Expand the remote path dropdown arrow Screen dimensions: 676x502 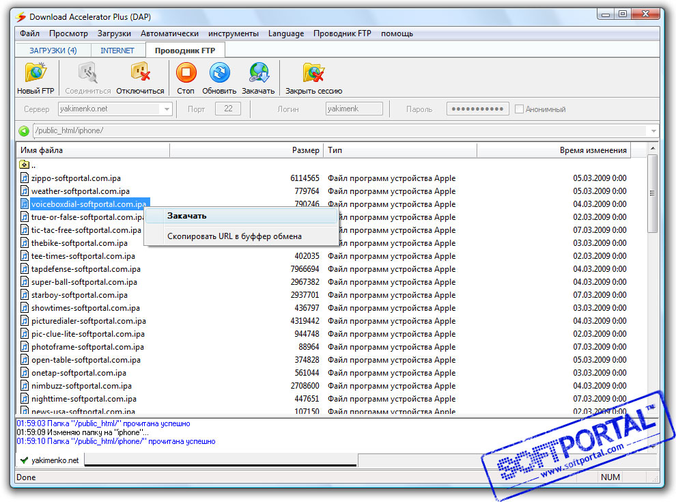(653, 130)
